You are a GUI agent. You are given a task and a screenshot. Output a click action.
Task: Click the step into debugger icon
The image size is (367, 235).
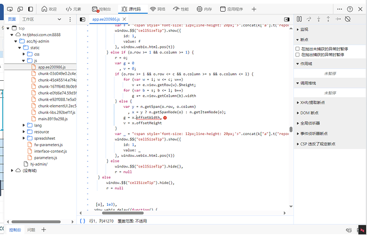[x=319, y=19]
